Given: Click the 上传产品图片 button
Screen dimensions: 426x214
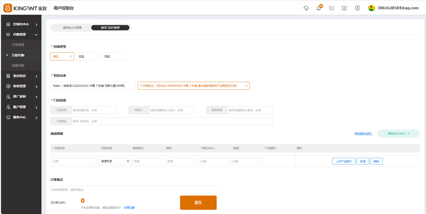Looking at the screenshot, I should coord(344,161).
